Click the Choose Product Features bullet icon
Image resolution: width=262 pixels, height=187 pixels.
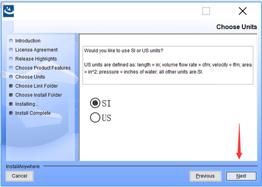[x=11, y=68]
